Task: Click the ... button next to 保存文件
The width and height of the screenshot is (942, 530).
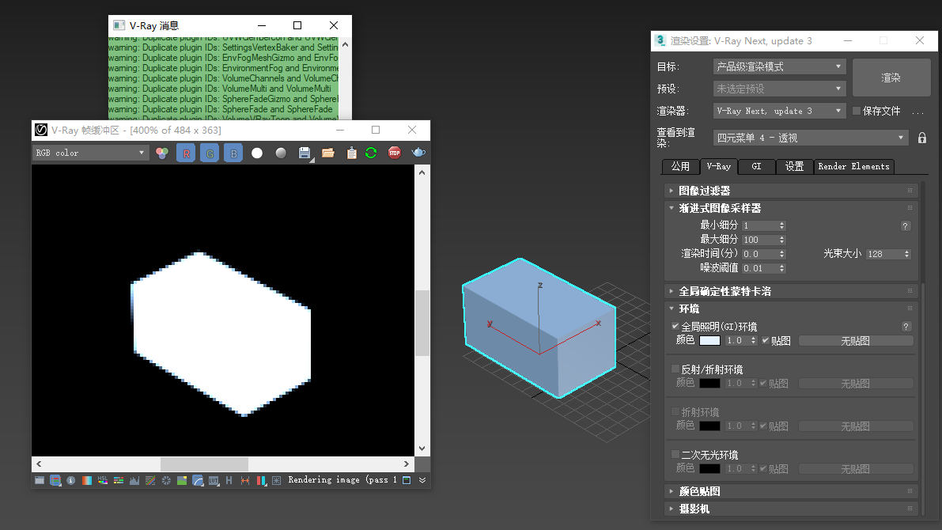Action: (918, 112)
